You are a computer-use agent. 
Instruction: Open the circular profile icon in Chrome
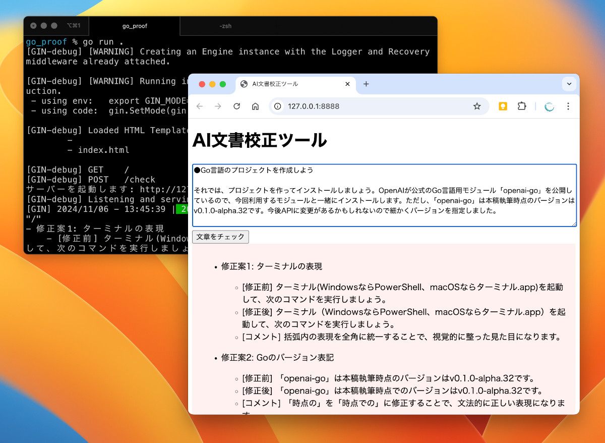550,106
